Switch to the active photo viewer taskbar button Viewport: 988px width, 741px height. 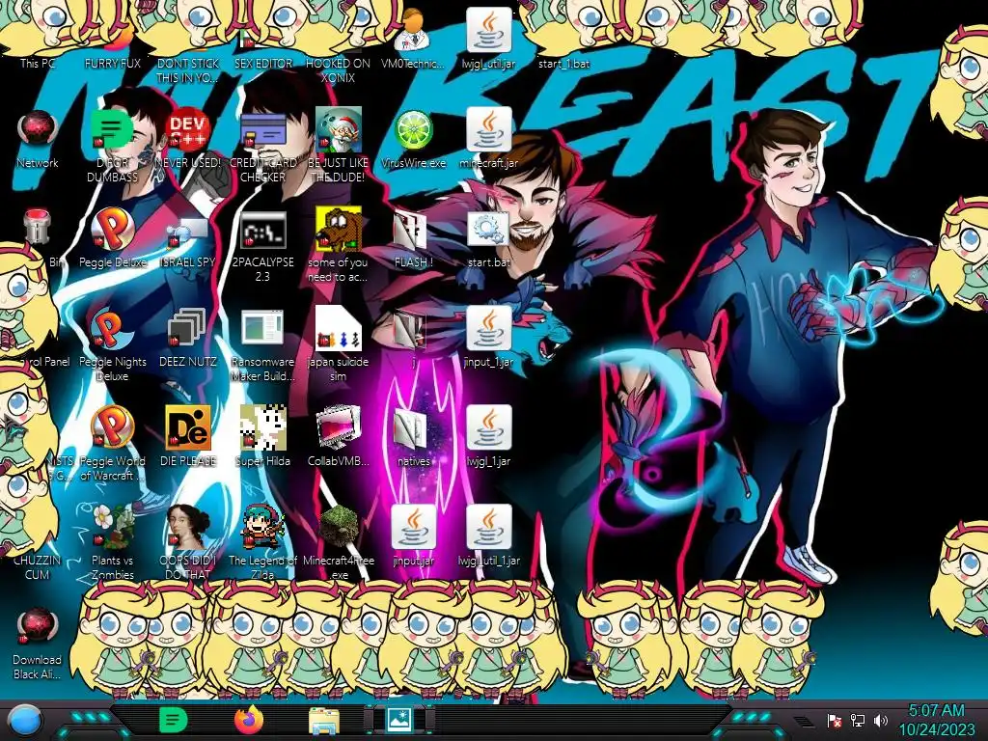coord(399,720)
